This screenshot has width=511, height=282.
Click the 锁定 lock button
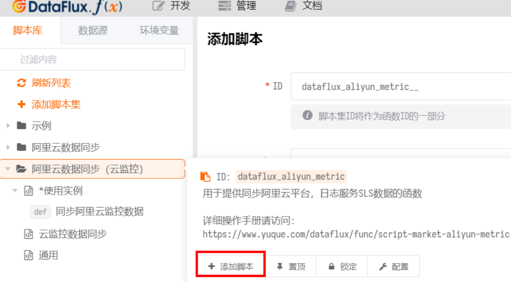342,267
